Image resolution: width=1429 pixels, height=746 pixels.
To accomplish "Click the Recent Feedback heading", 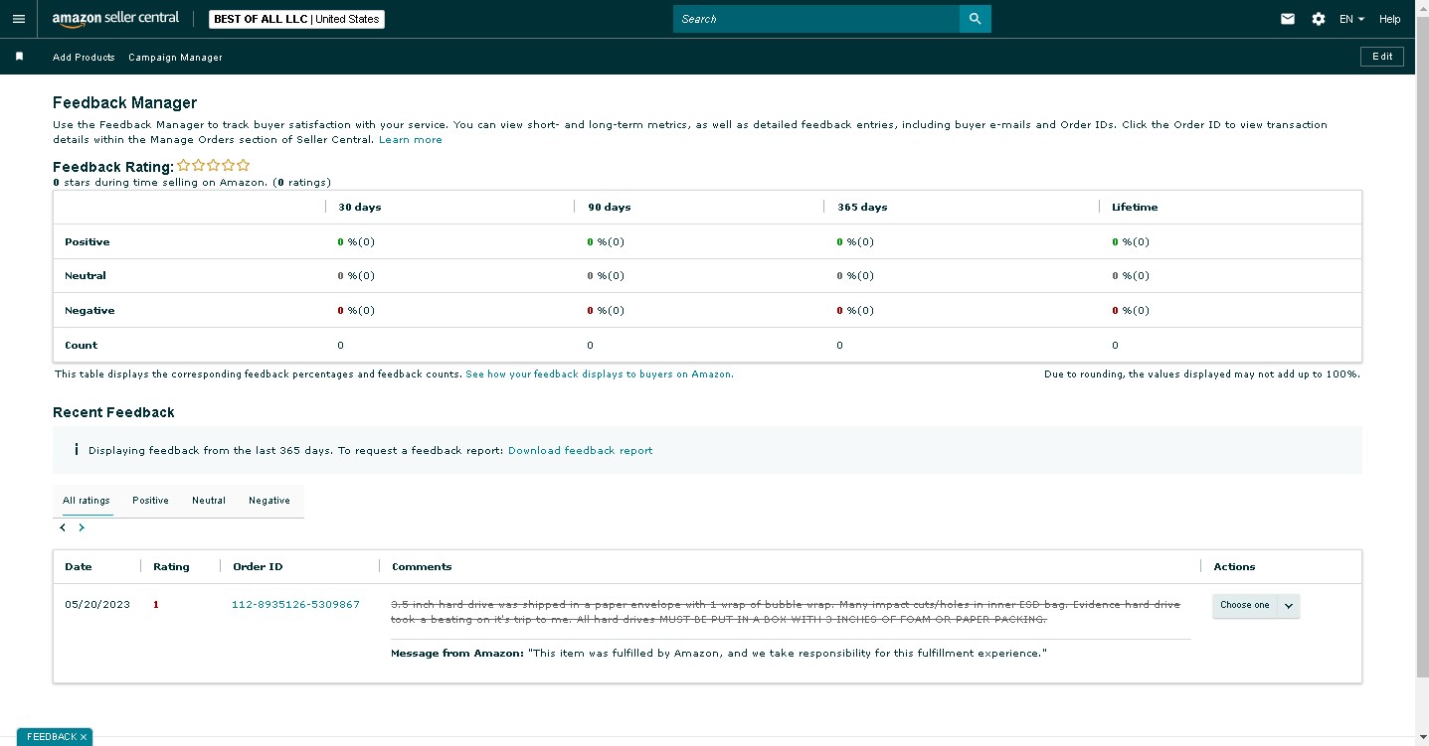I will (x=113, y=412).
